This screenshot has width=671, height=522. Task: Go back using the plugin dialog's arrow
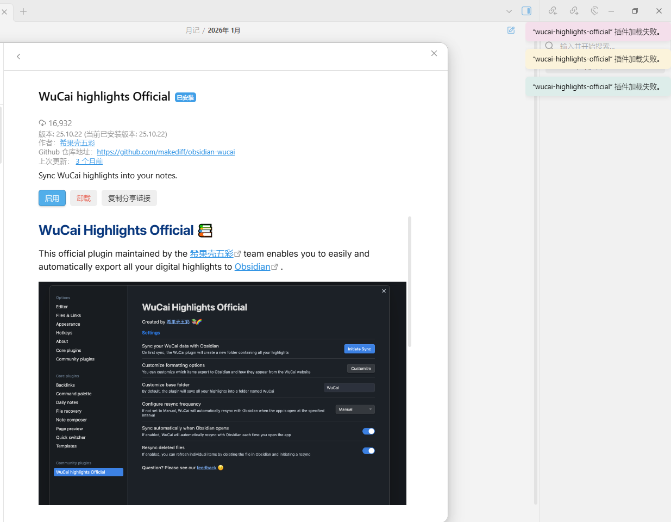tap(18, 57)
